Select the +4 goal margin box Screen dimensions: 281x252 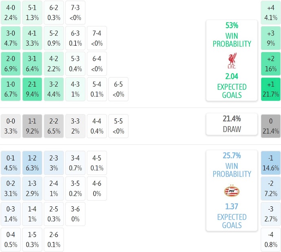tap(271, 12)
